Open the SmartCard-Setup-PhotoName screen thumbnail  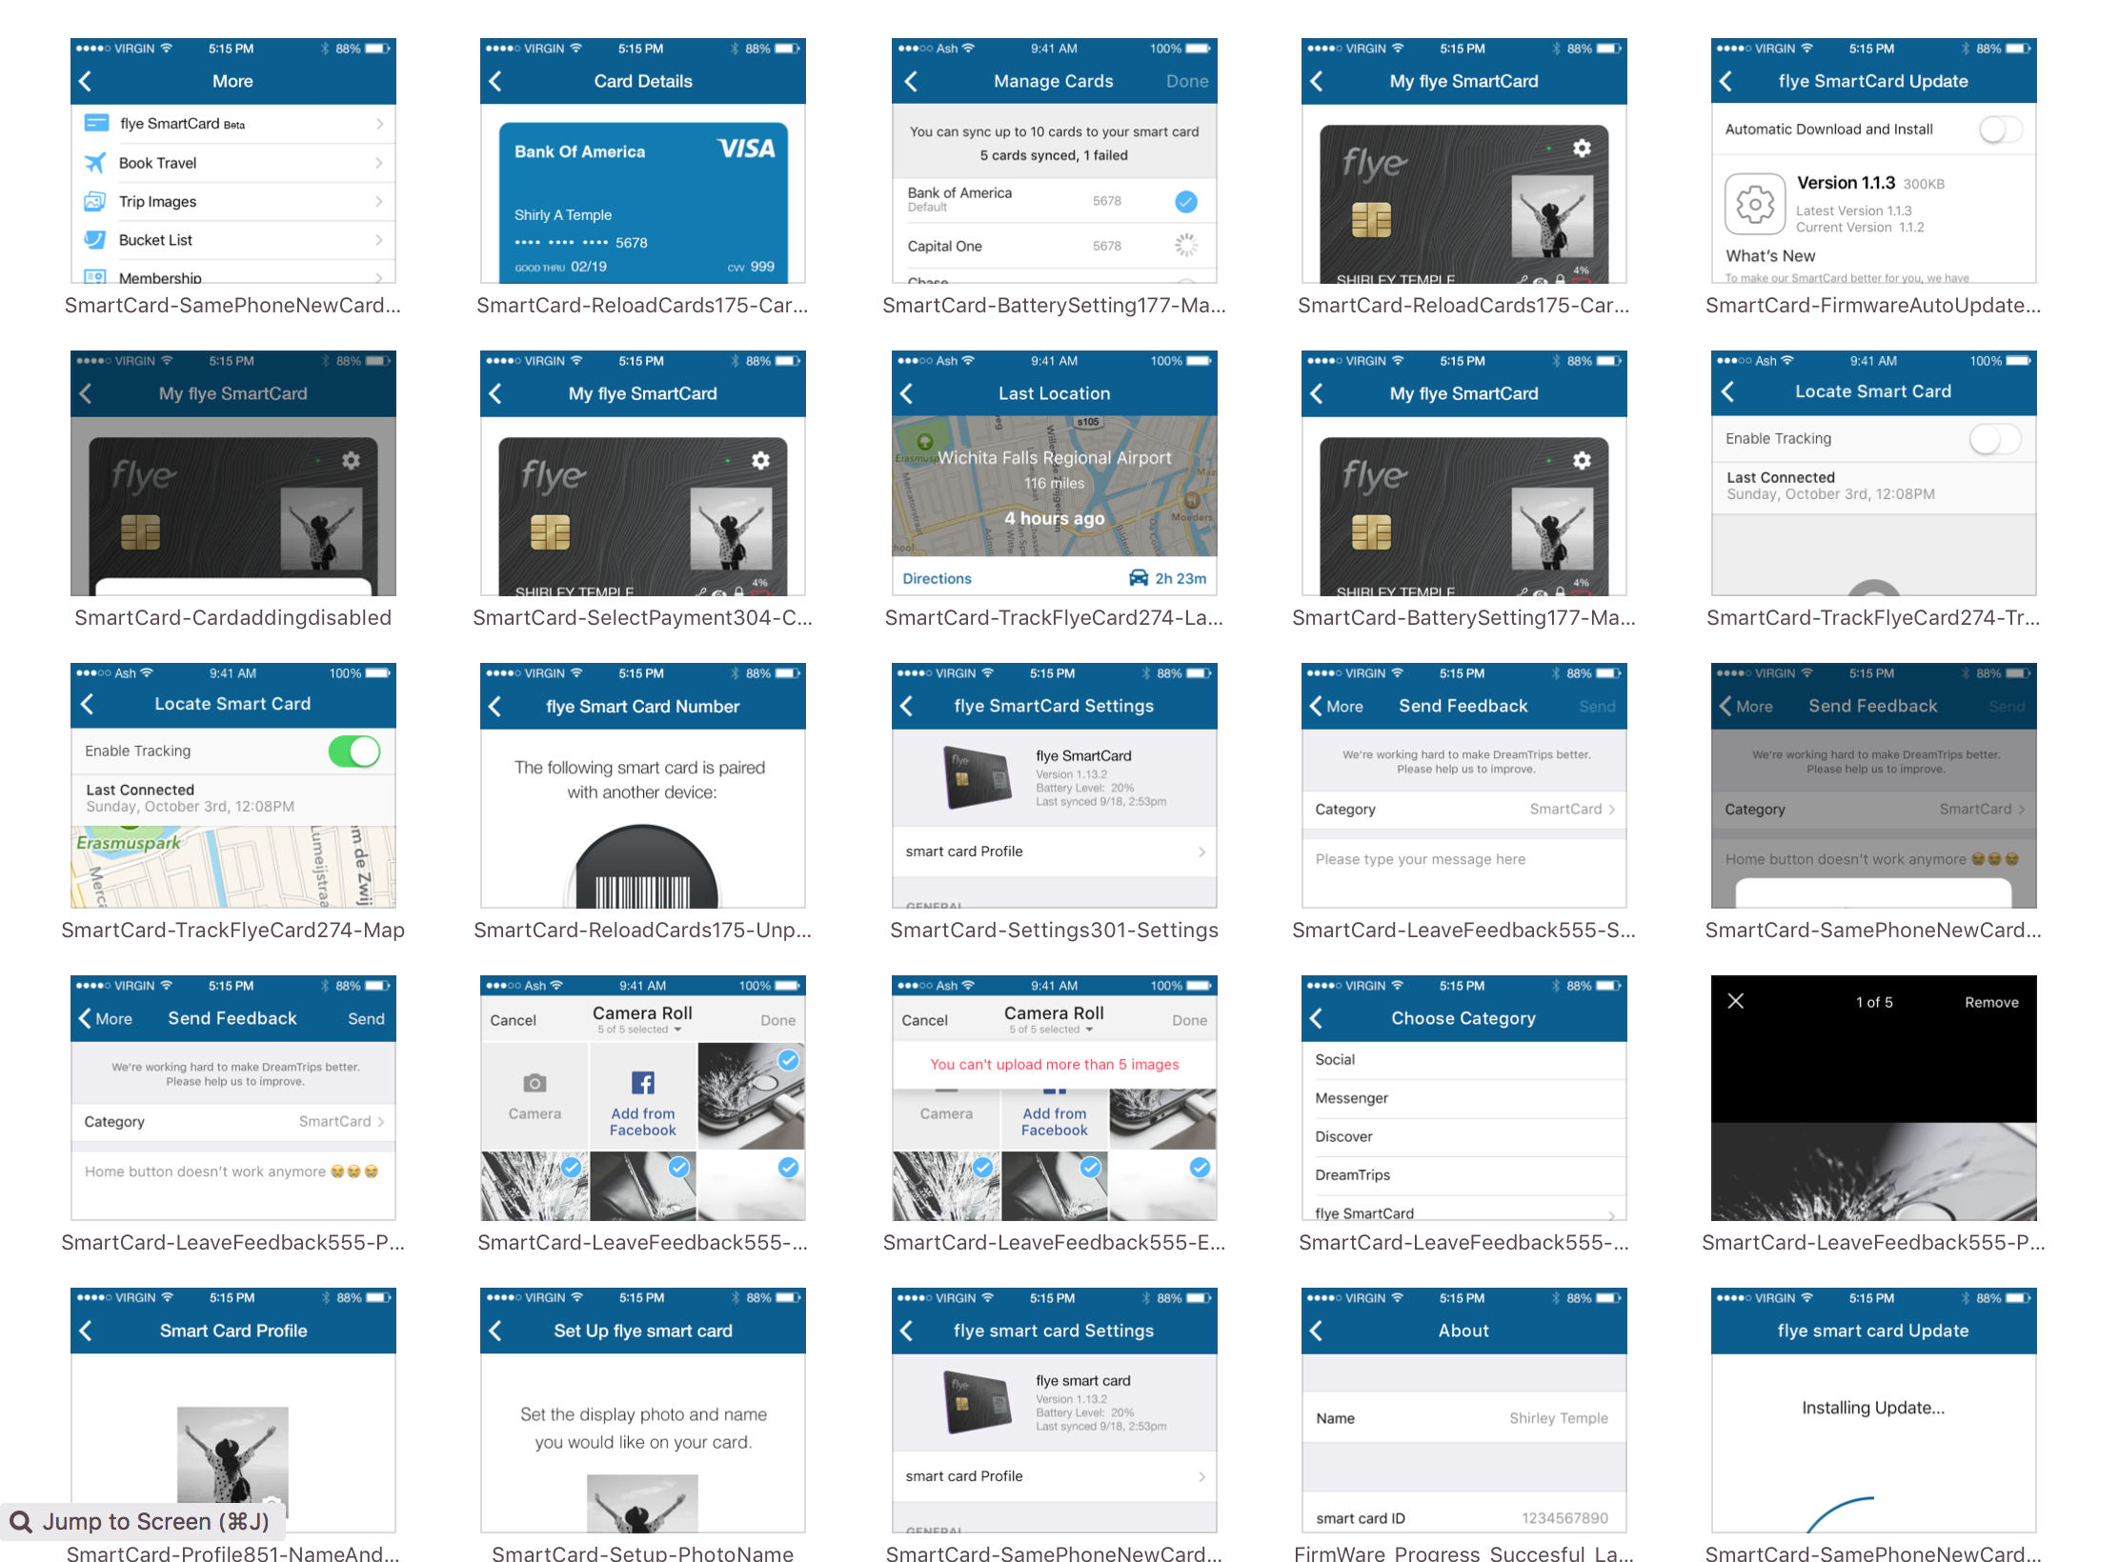643,1411
